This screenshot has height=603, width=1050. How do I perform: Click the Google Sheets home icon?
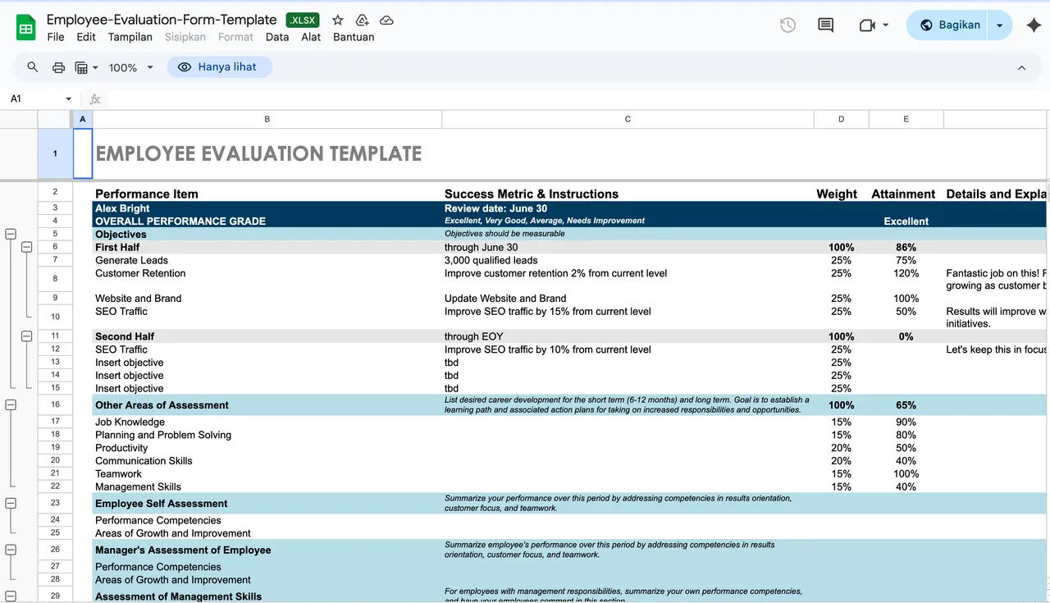pos(26,28)
